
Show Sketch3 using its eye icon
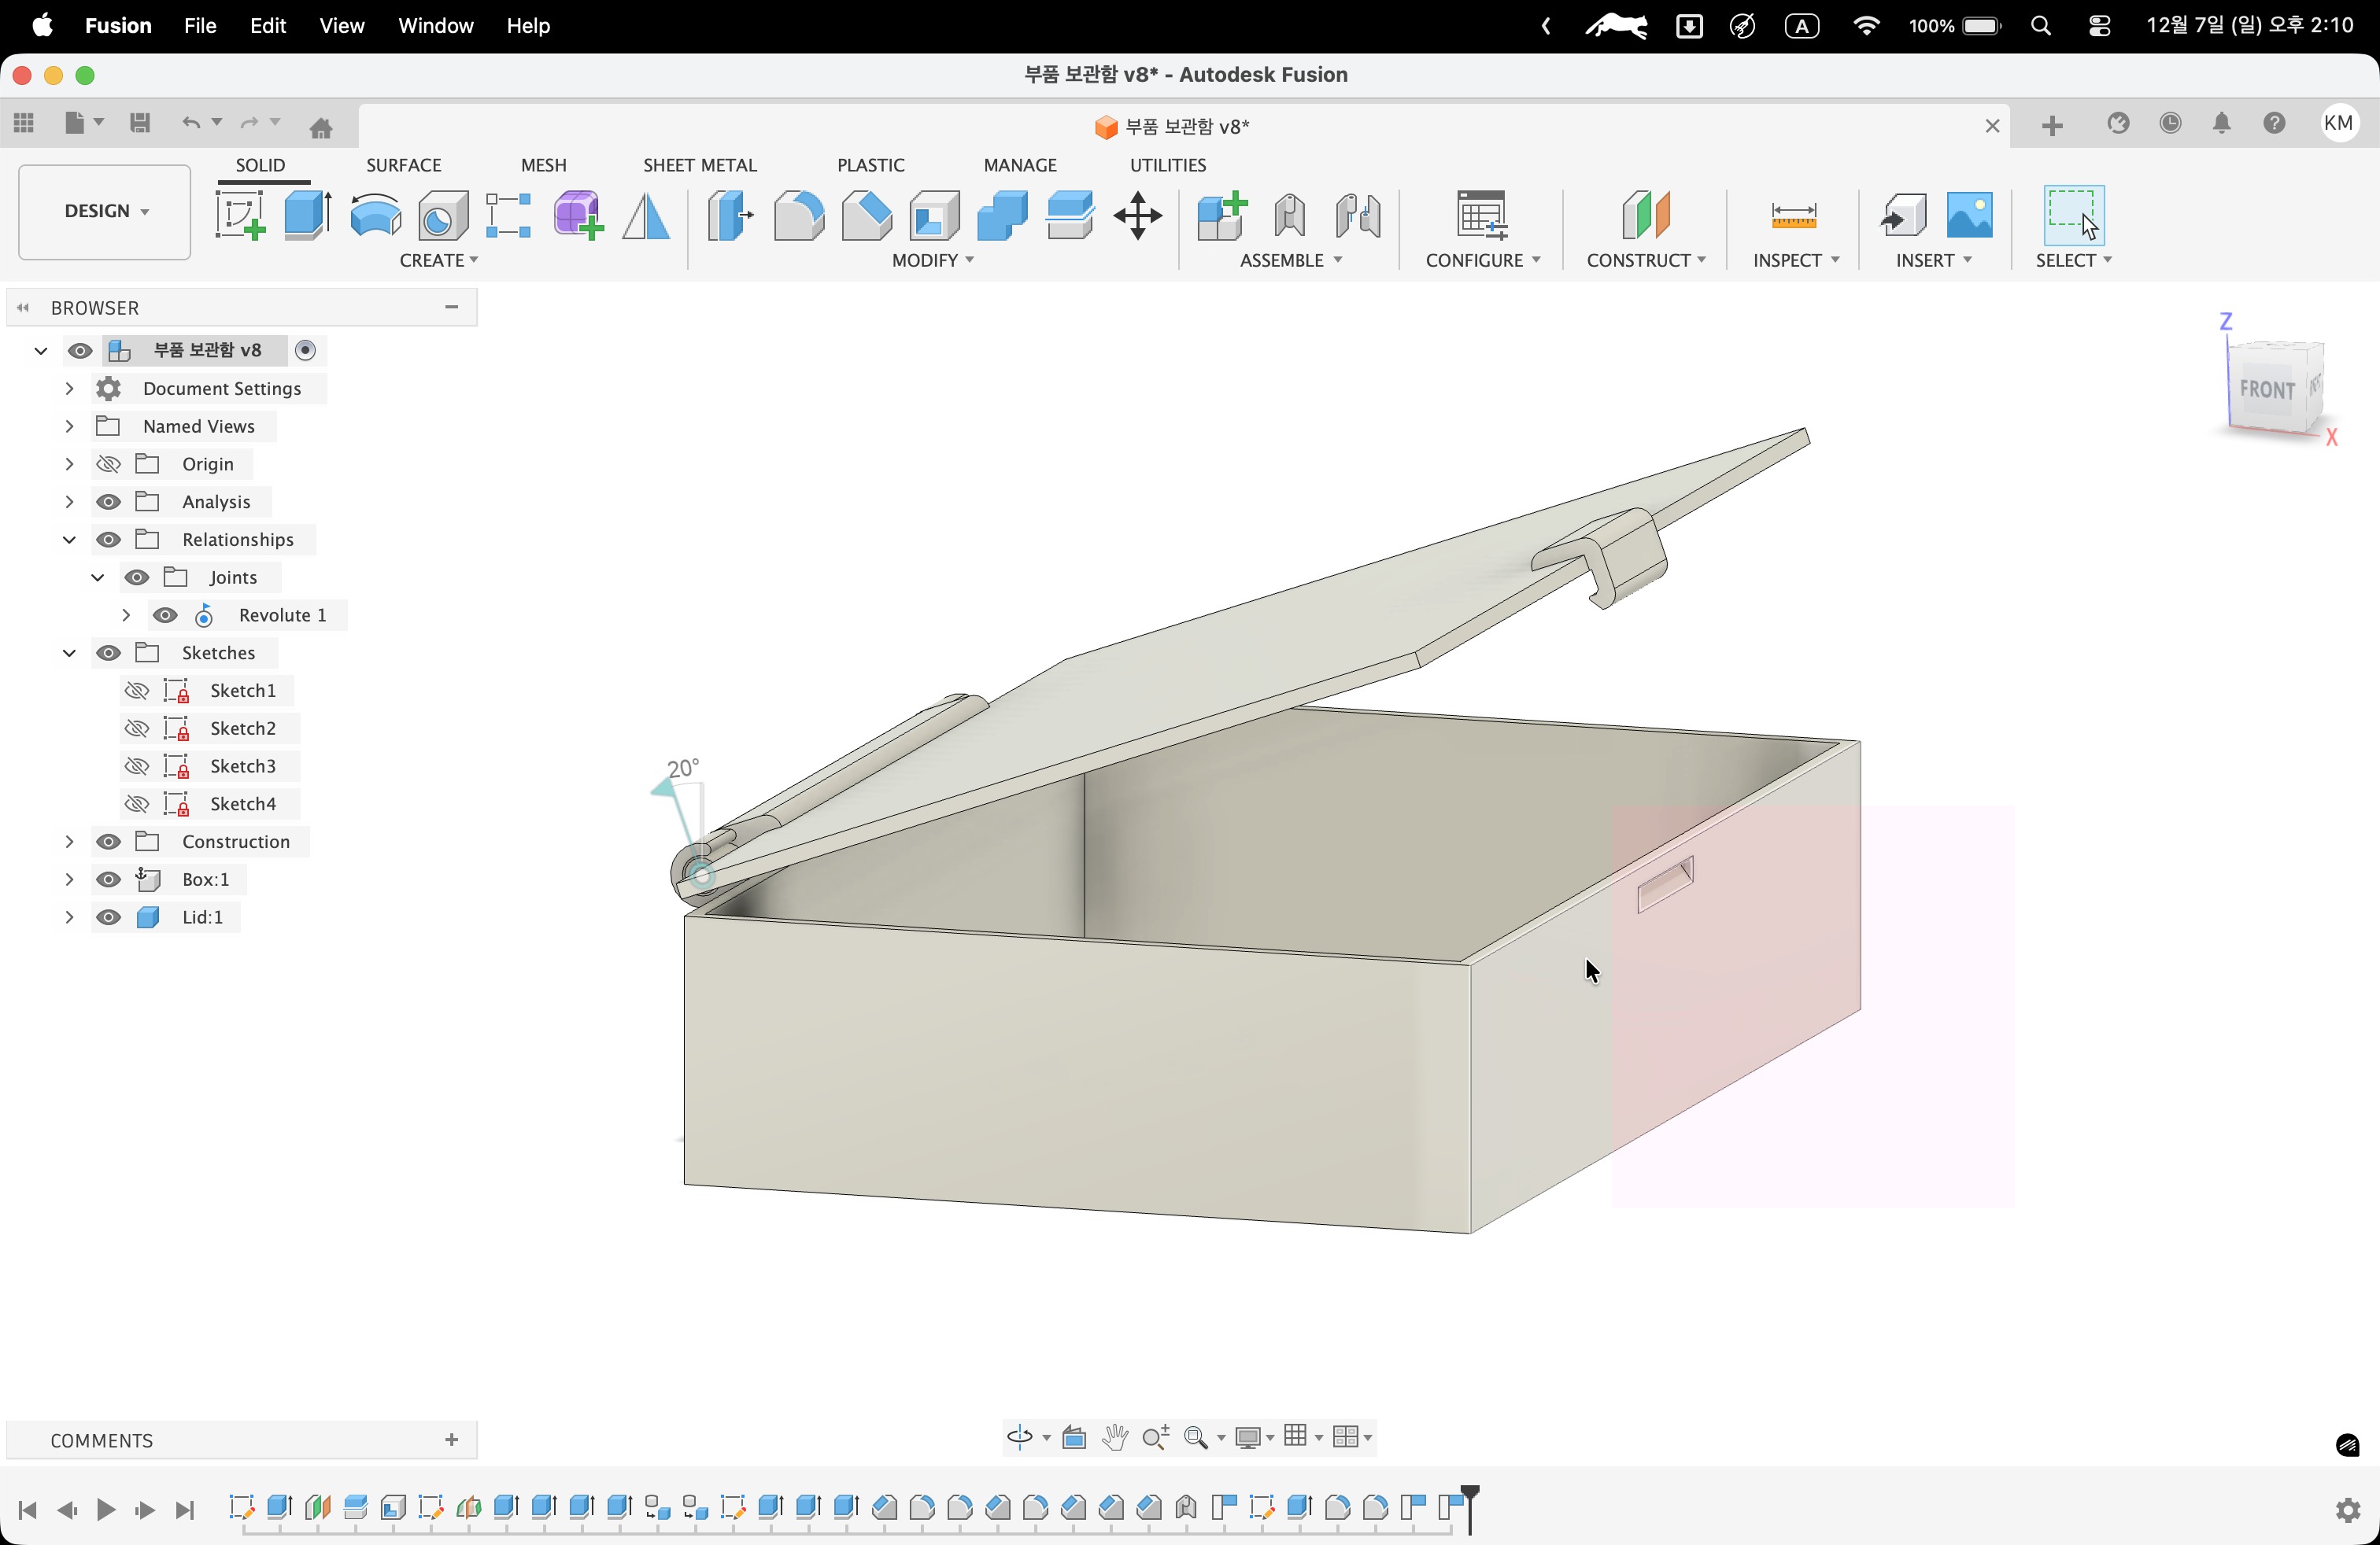point(136,766)
